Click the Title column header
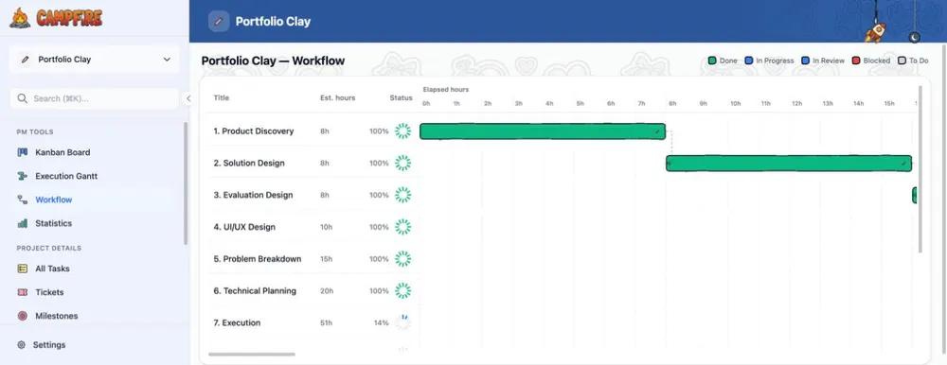The height and width of the screenshot is (365, 947). pos(221,97)
